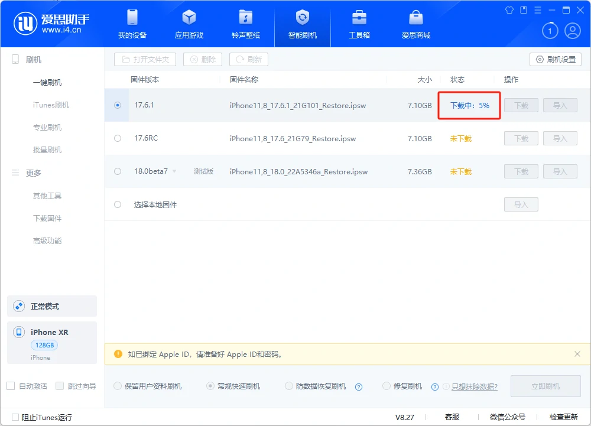591x426 pixels.
Task: Click the 下载中: 5% download progress status
Action: [470, 105]
